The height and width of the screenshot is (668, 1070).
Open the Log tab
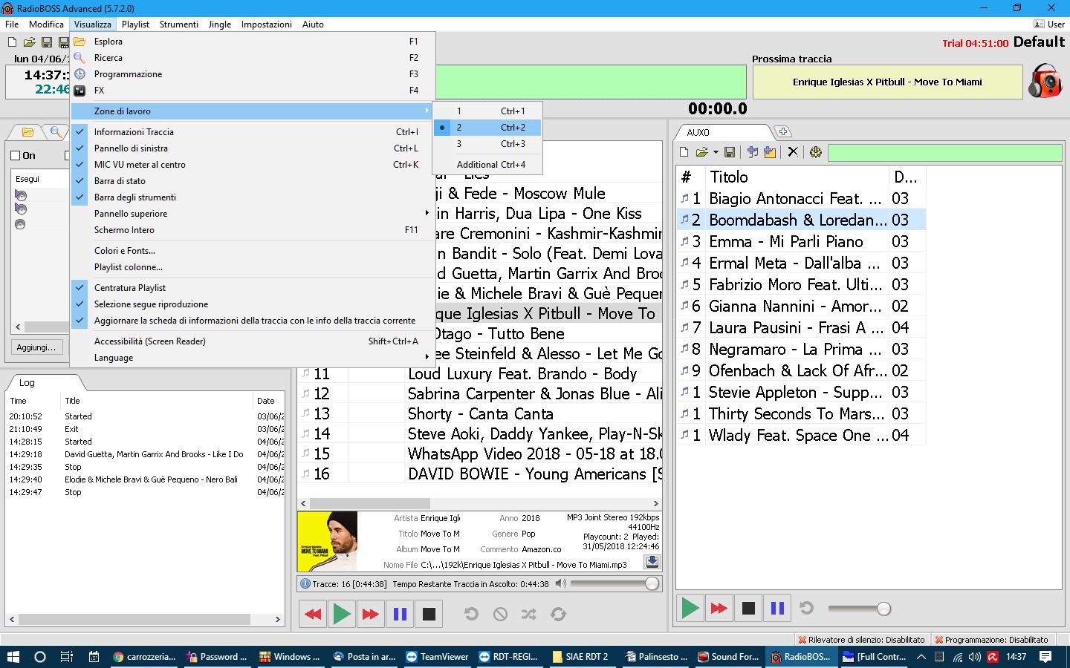pos(27,383)
